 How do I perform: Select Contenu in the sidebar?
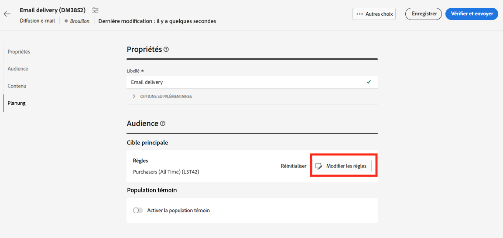click(x=17, y=86)
